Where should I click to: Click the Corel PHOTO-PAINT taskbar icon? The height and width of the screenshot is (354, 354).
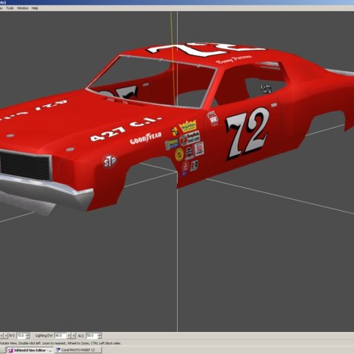pos(59,350)
